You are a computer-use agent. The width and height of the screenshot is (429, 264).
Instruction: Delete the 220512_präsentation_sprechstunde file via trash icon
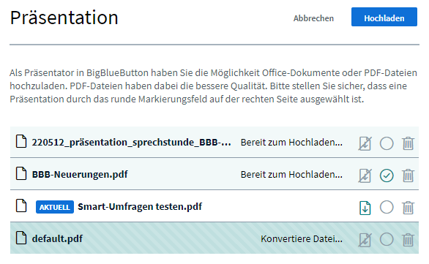[408, 143]
